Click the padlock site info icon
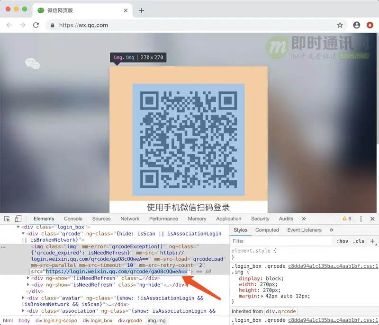The width and height of the screenshot is (379, 325). pyautogui.click(x=53, y=25)
